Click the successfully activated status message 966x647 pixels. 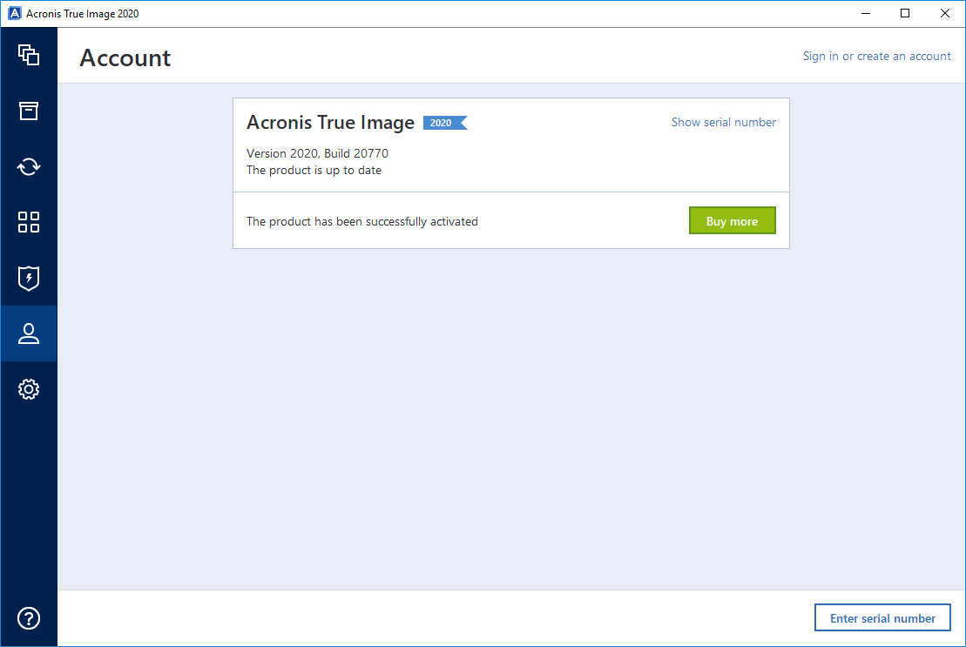point(361,221)
